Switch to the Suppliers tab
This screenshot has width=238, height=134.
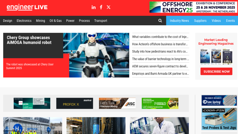200,21
